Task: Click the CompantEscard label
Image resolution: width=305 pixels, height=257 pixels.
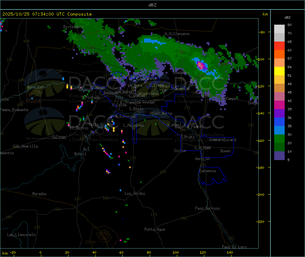Action: [223, 140]
